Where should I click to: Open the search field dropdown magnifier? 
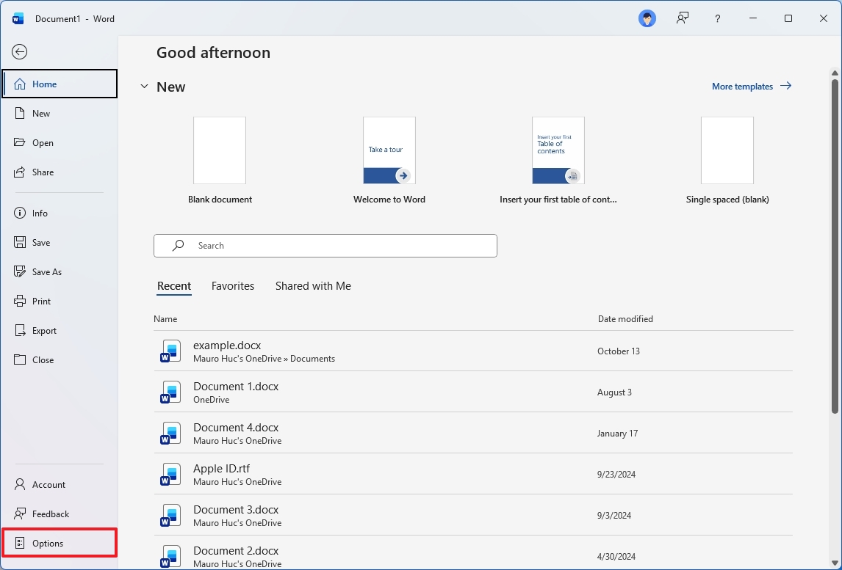pyautogui.click(x=177, y=245)
